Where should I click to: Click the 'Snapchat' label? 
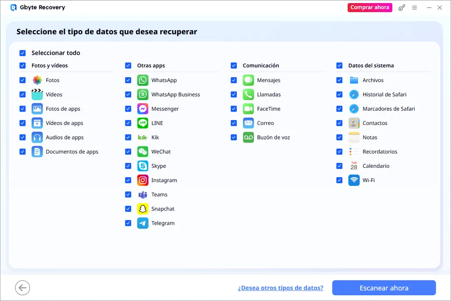163,209
